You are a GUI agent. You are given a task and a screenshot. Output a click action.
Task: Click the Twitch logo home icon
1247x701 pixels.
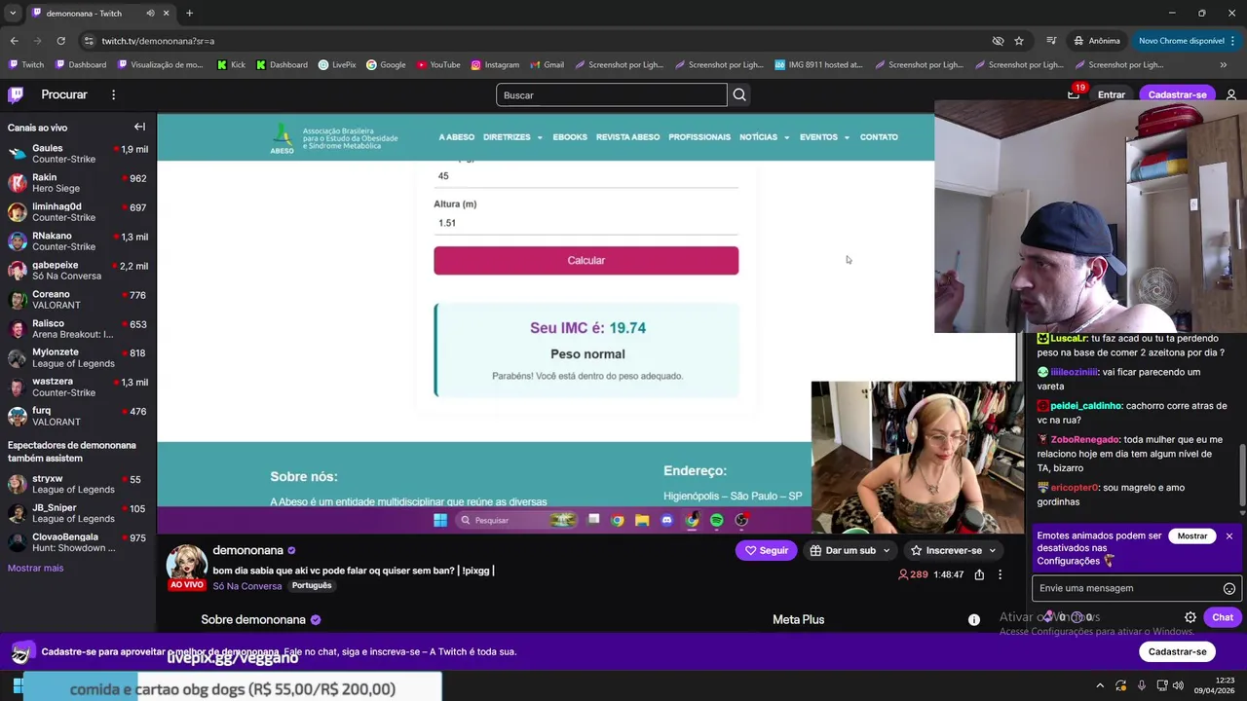(x=16, y=94)
